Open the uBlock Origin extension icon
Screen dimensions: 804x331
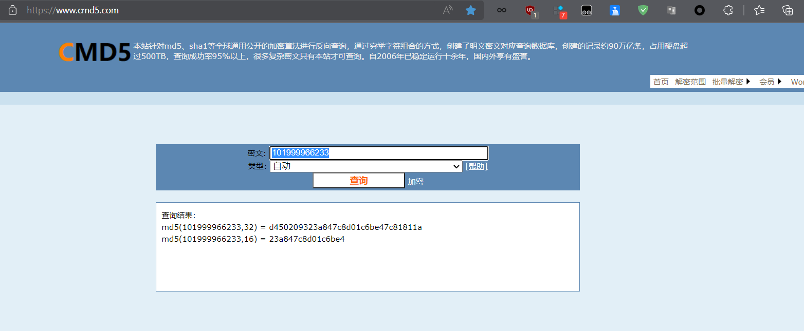coord(531,10)
